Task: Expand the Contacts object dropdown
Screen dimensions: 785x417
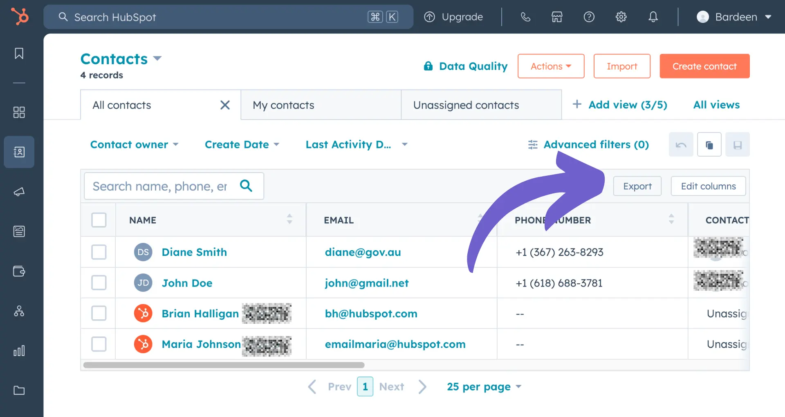Action: click(x=121, y=59)
